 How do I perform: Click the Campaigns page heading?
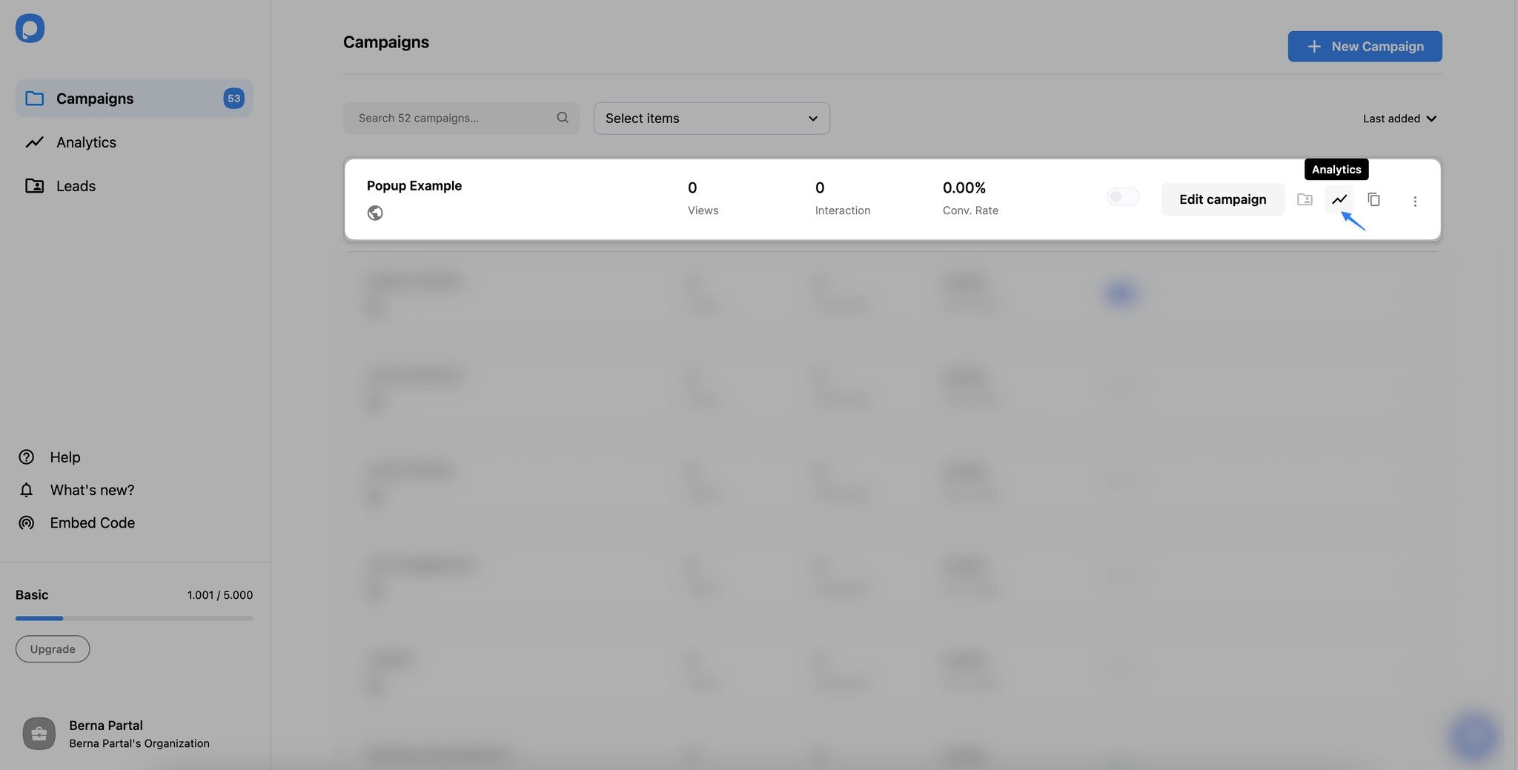[x=386, y=42]
